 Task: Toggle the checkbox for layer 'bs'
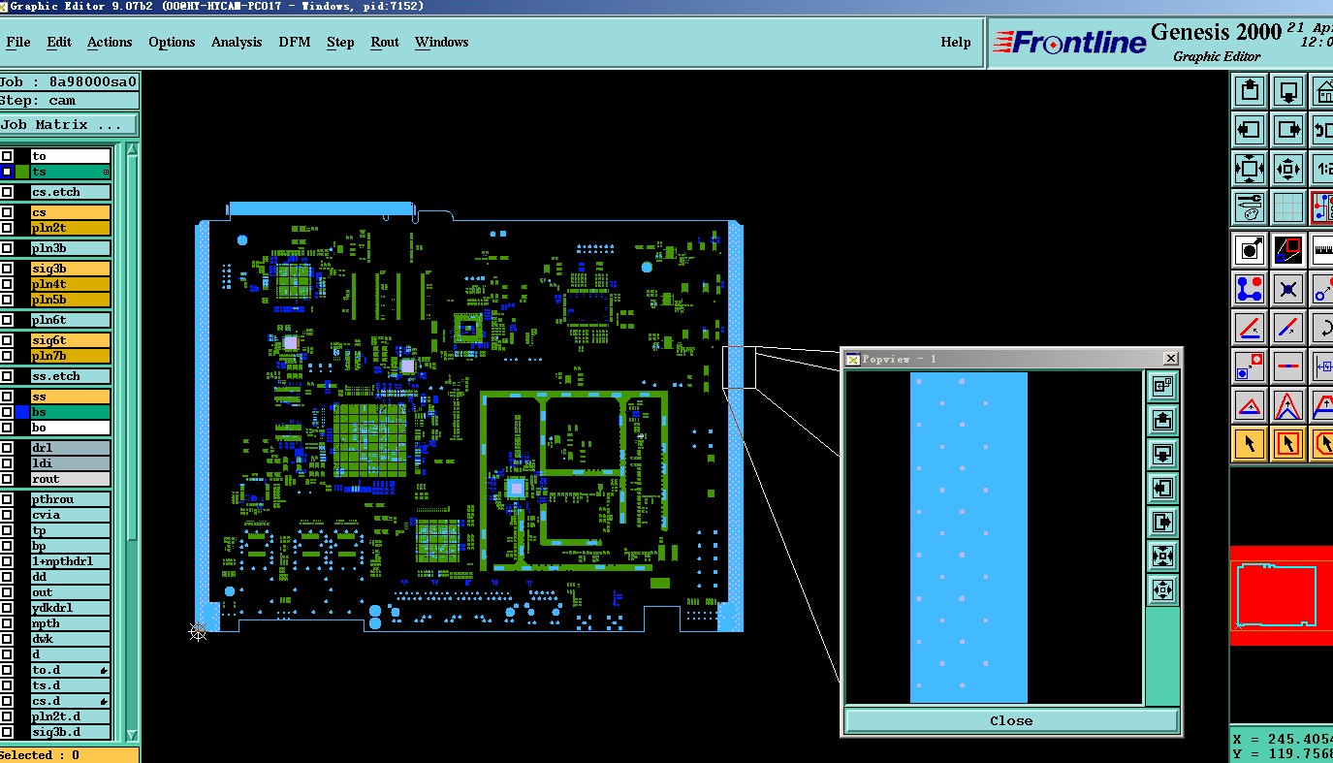pos(7,412)
